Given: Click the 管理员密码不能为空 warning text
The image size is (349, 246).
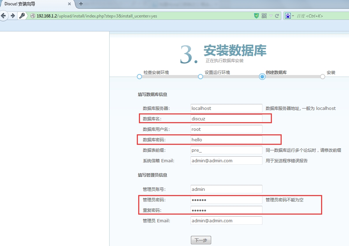Looking at the screenshot, I should click(x=284, y=200).
